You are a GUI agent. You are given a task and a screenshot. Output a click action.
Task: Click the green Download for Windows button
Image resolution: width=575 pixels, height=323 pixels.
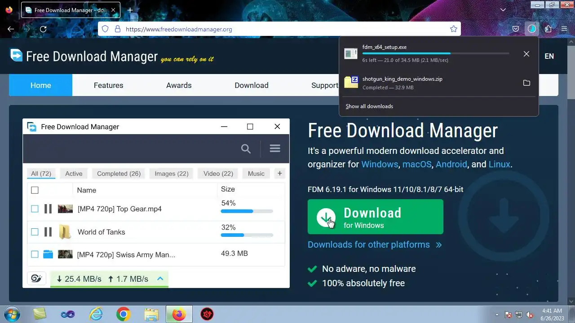[376, 217]
